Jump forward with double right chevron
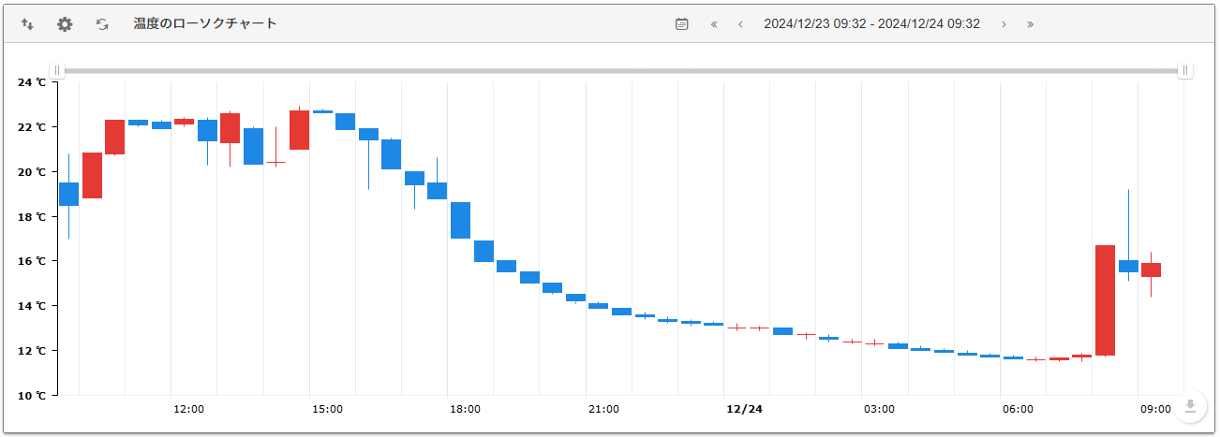Viewport: 1220px width, 437px height. pyautogui.click(x=1030, y=24)
